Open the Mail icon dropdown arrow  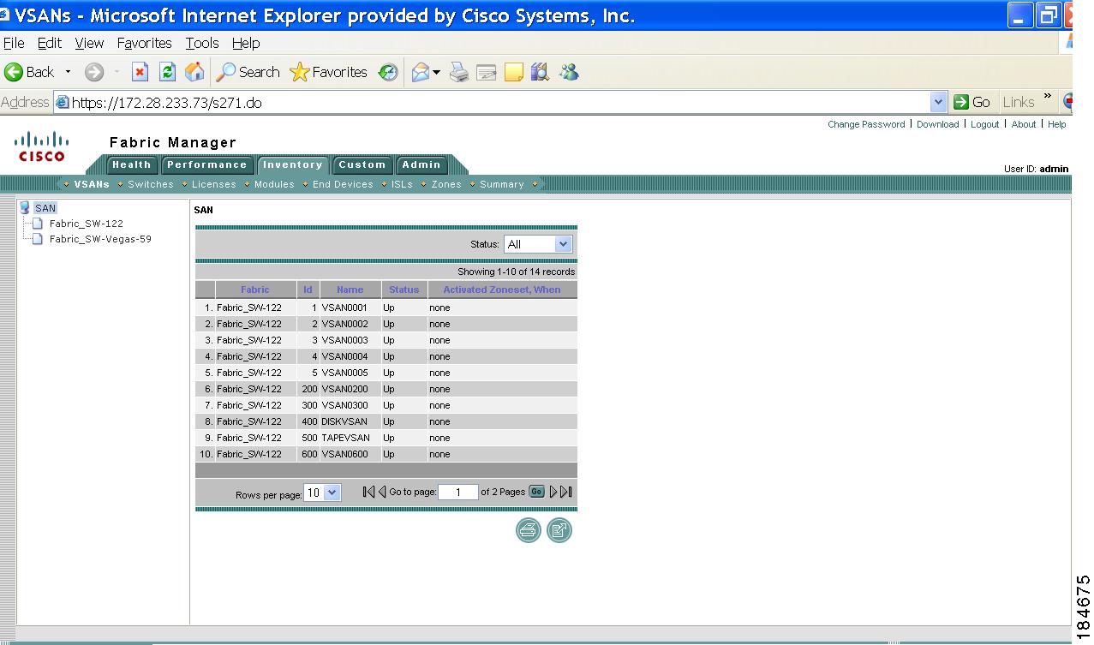pos(436,73)
